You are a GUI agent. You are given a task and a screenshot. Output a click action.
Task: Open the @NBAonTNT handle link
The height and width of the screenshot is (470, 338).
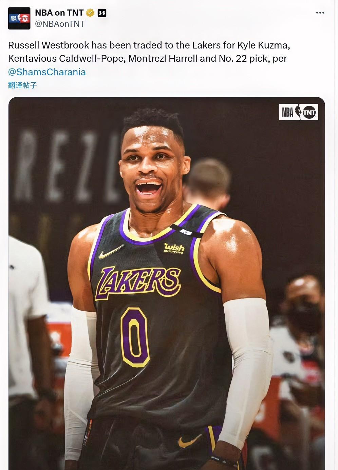point(60,24)
